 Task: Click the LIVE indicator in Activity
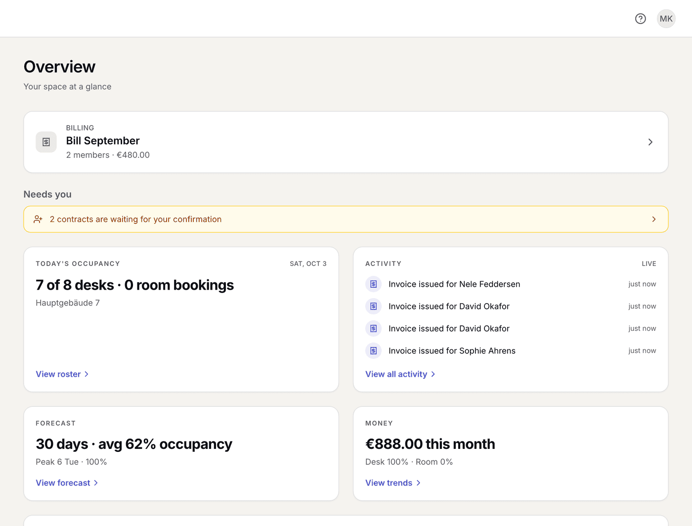click(649, 264)
